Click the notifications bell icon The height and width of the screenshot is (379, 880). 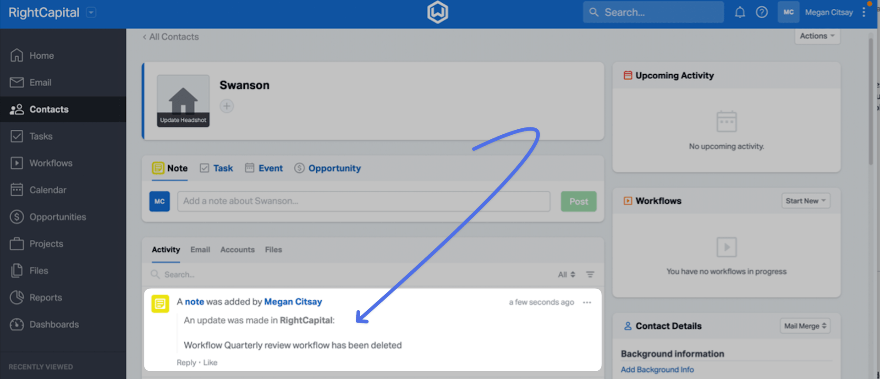[740, 12]
